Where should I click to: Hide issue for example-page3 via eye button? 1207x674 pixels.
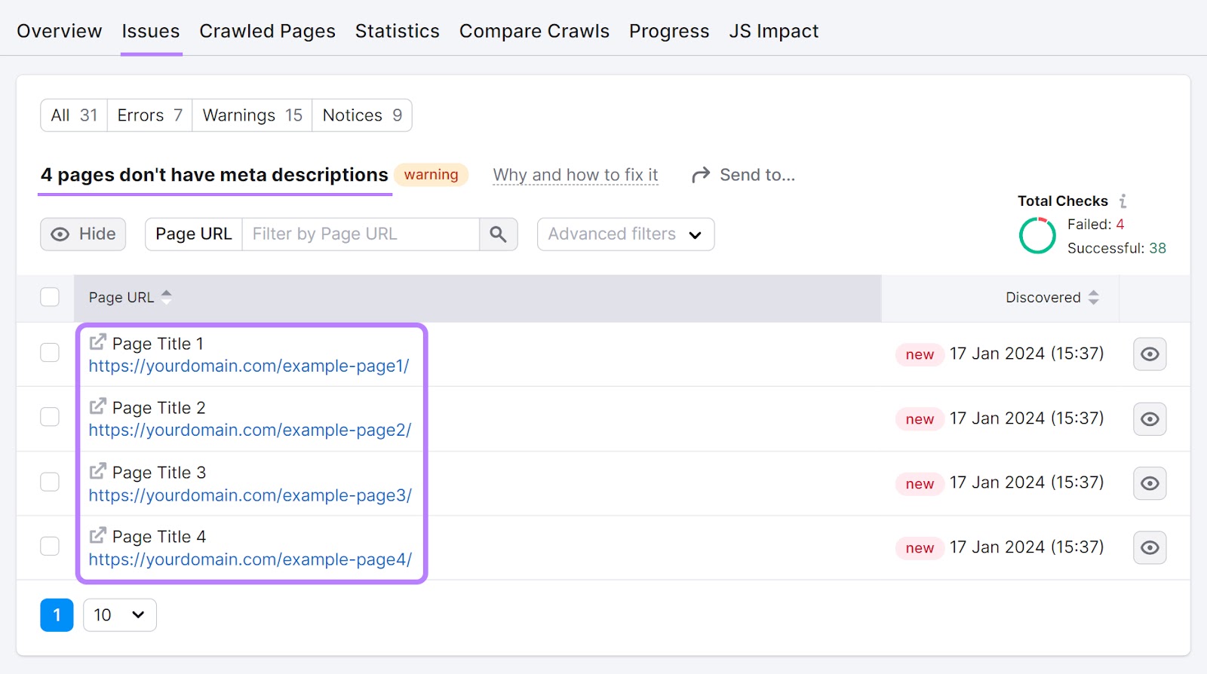[1150, 483]
